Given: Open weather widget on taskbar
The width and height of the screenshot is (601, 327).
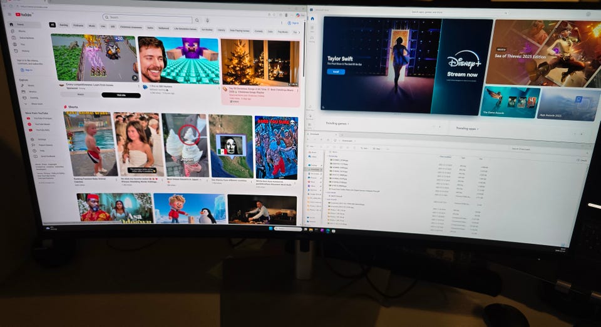Looking at the screenshot, I should pyautogui.click(x=51, y=228).
